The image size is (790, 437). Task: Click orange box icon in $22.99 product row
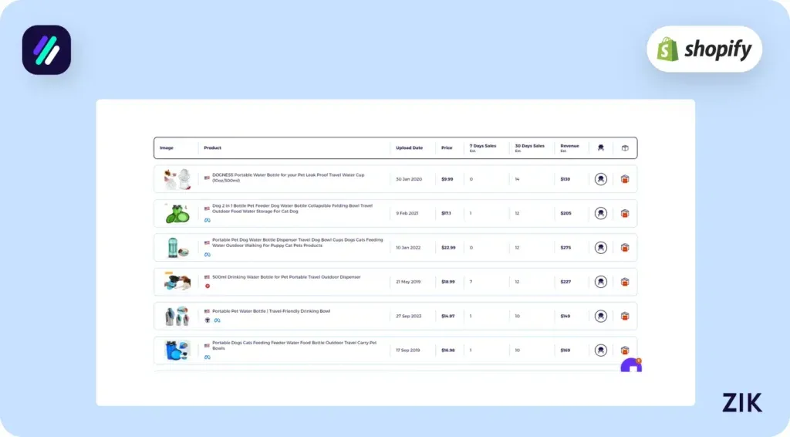[625, 248]
